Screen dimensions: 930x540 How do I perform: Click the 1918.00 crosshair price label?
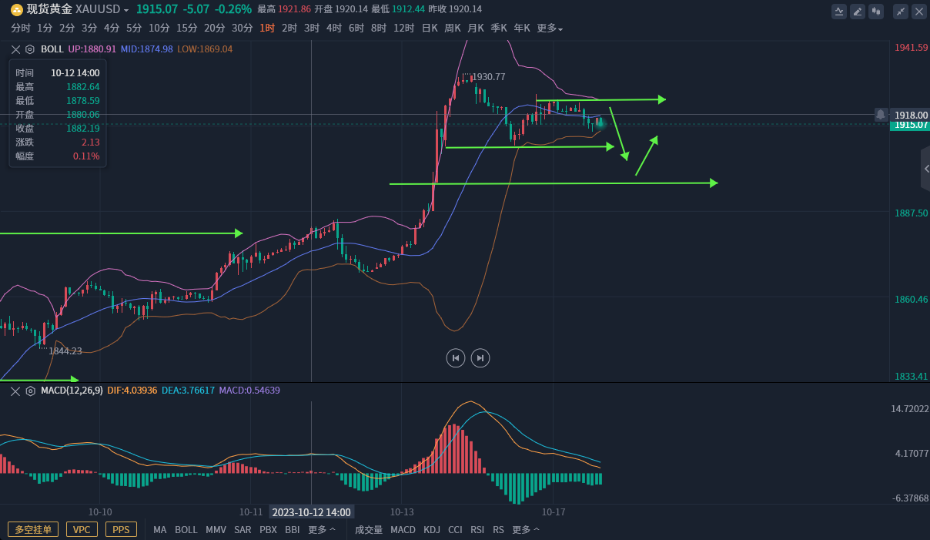910,115
